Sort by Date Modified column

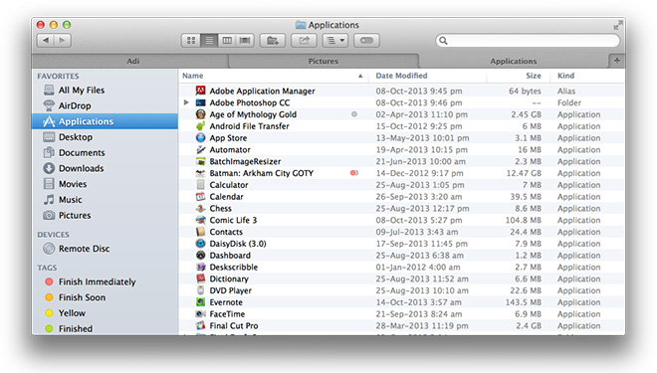(x=427, y=76)
